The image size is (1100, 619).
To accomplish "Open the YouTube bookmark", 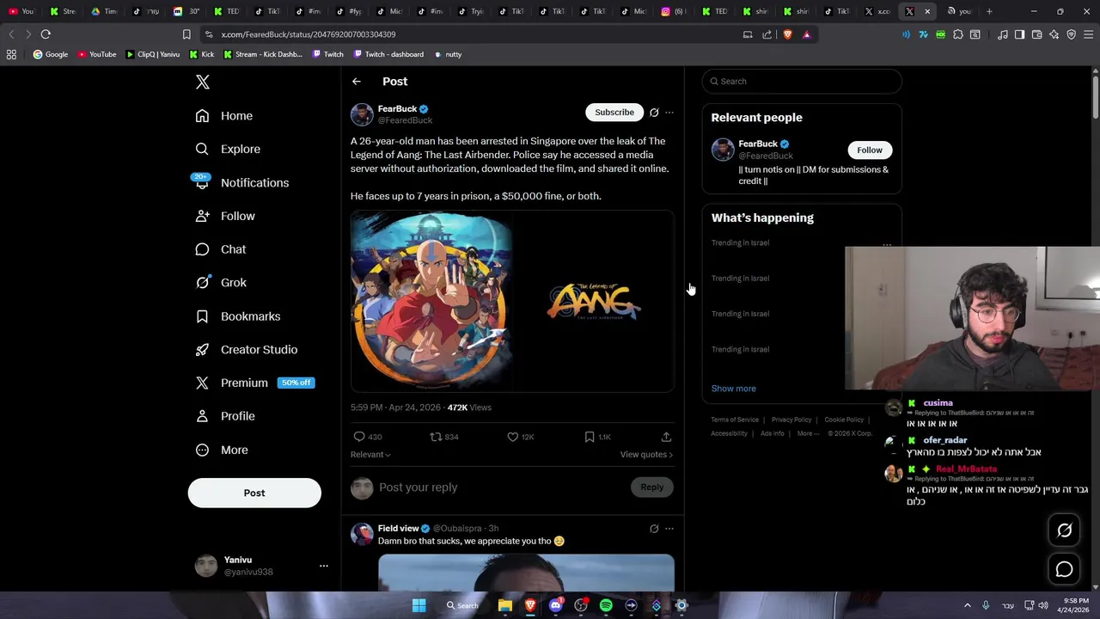I will click(x=96, y=54).
